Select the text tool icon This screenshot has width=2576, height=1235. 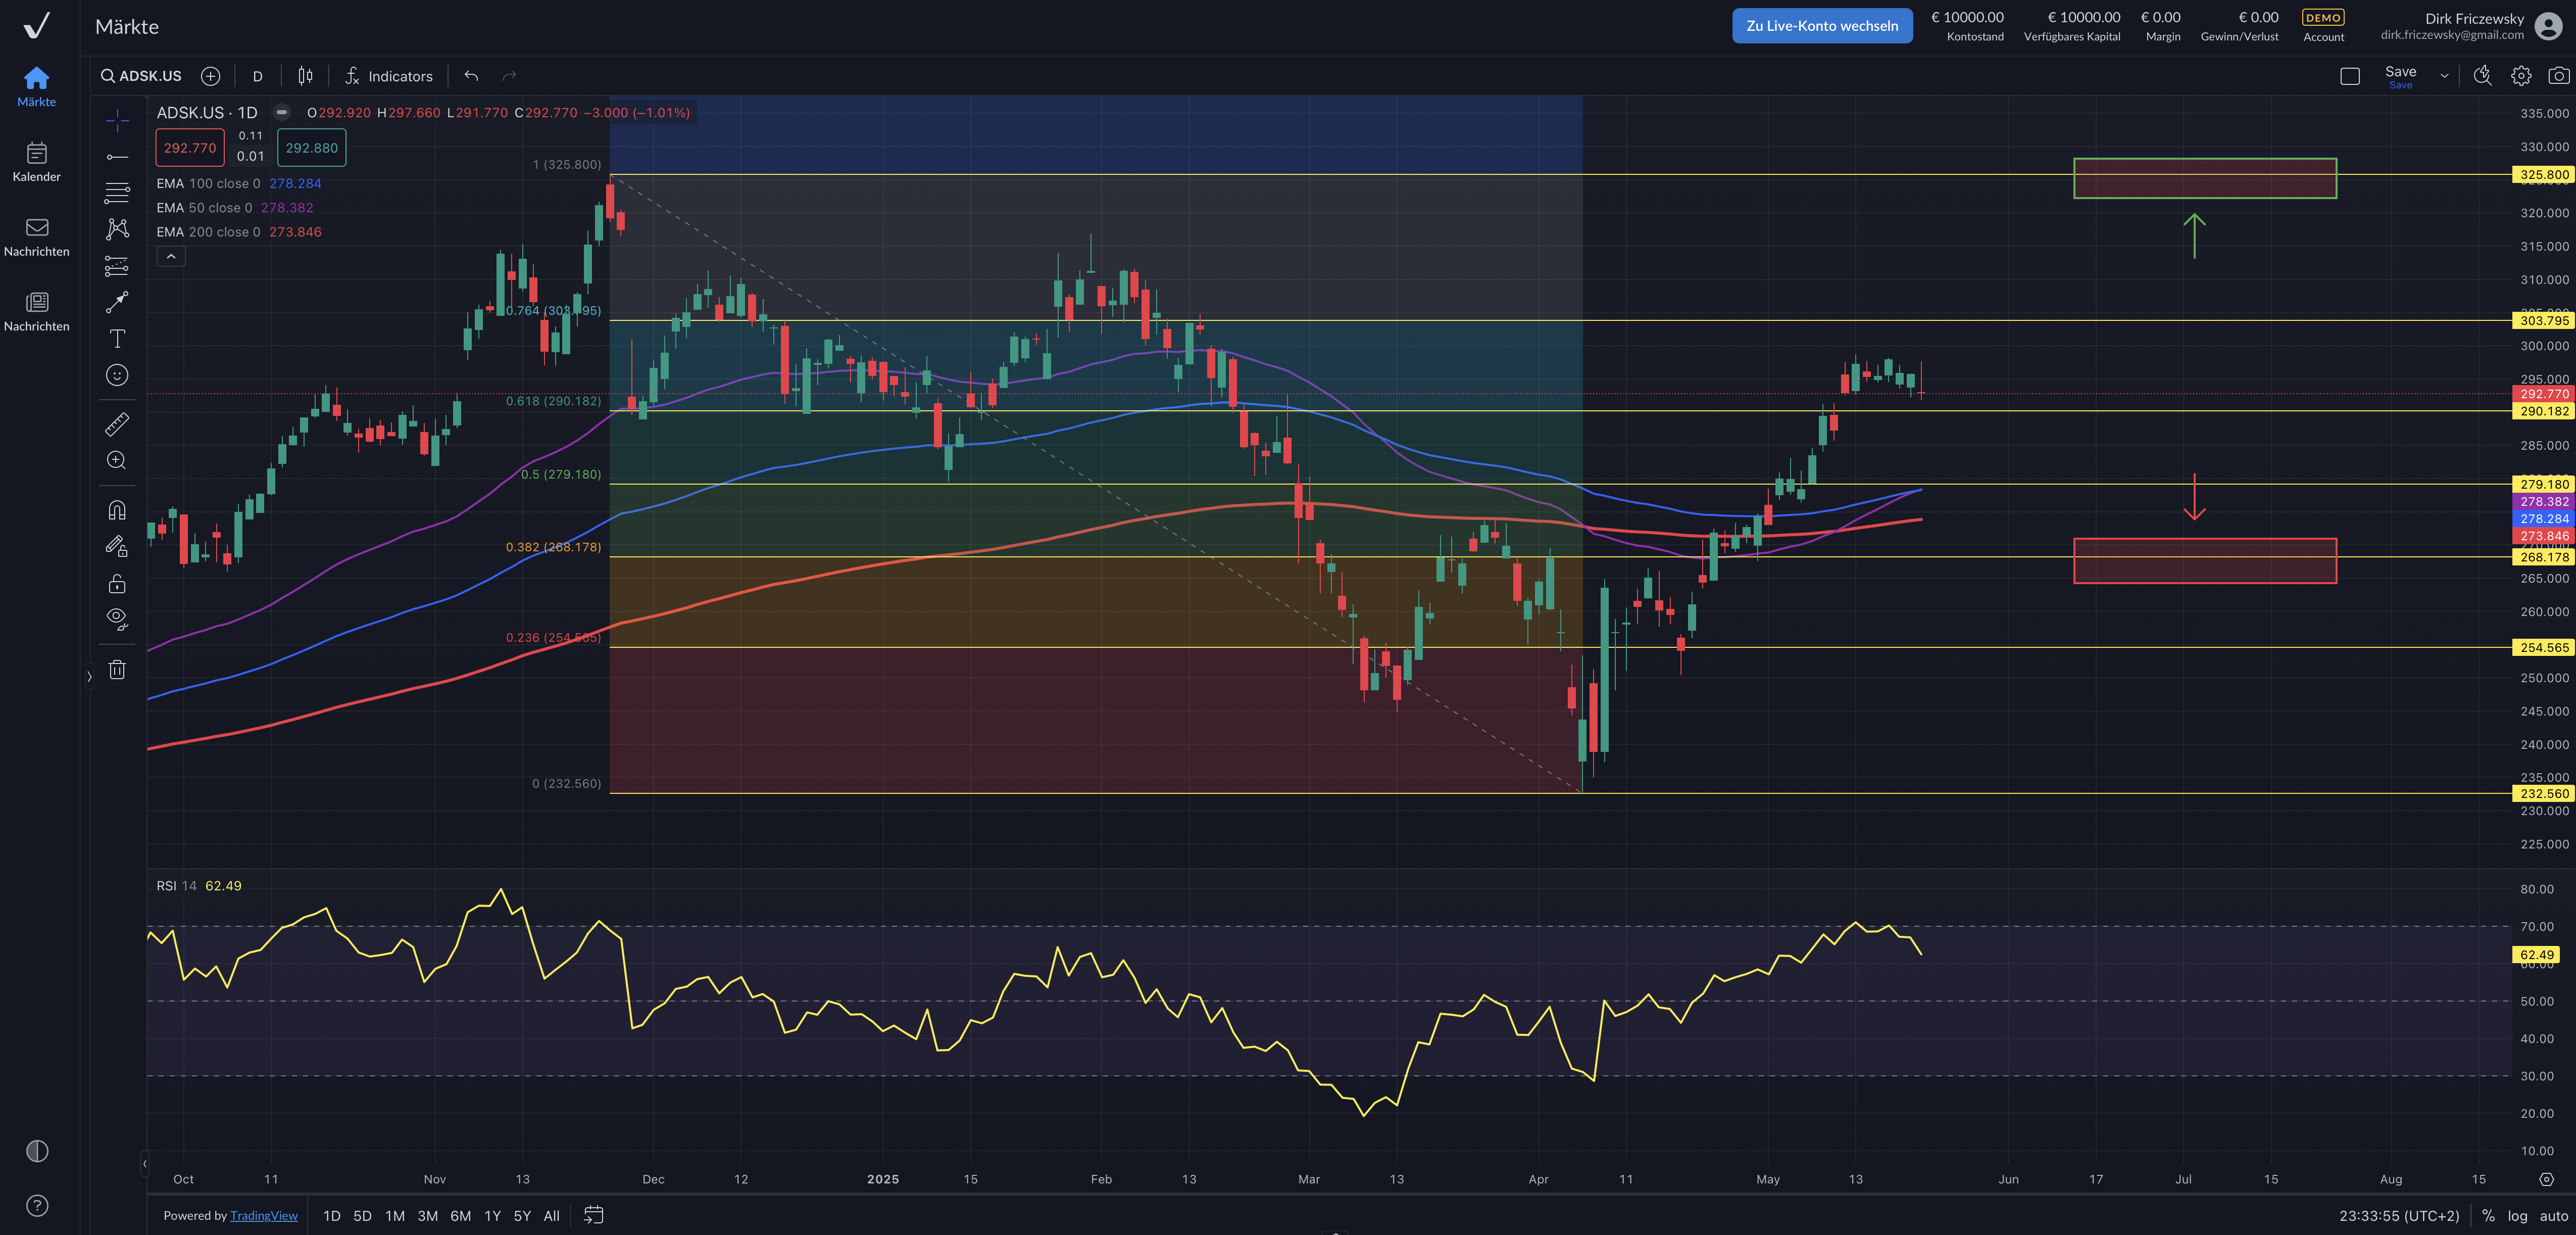117,338
